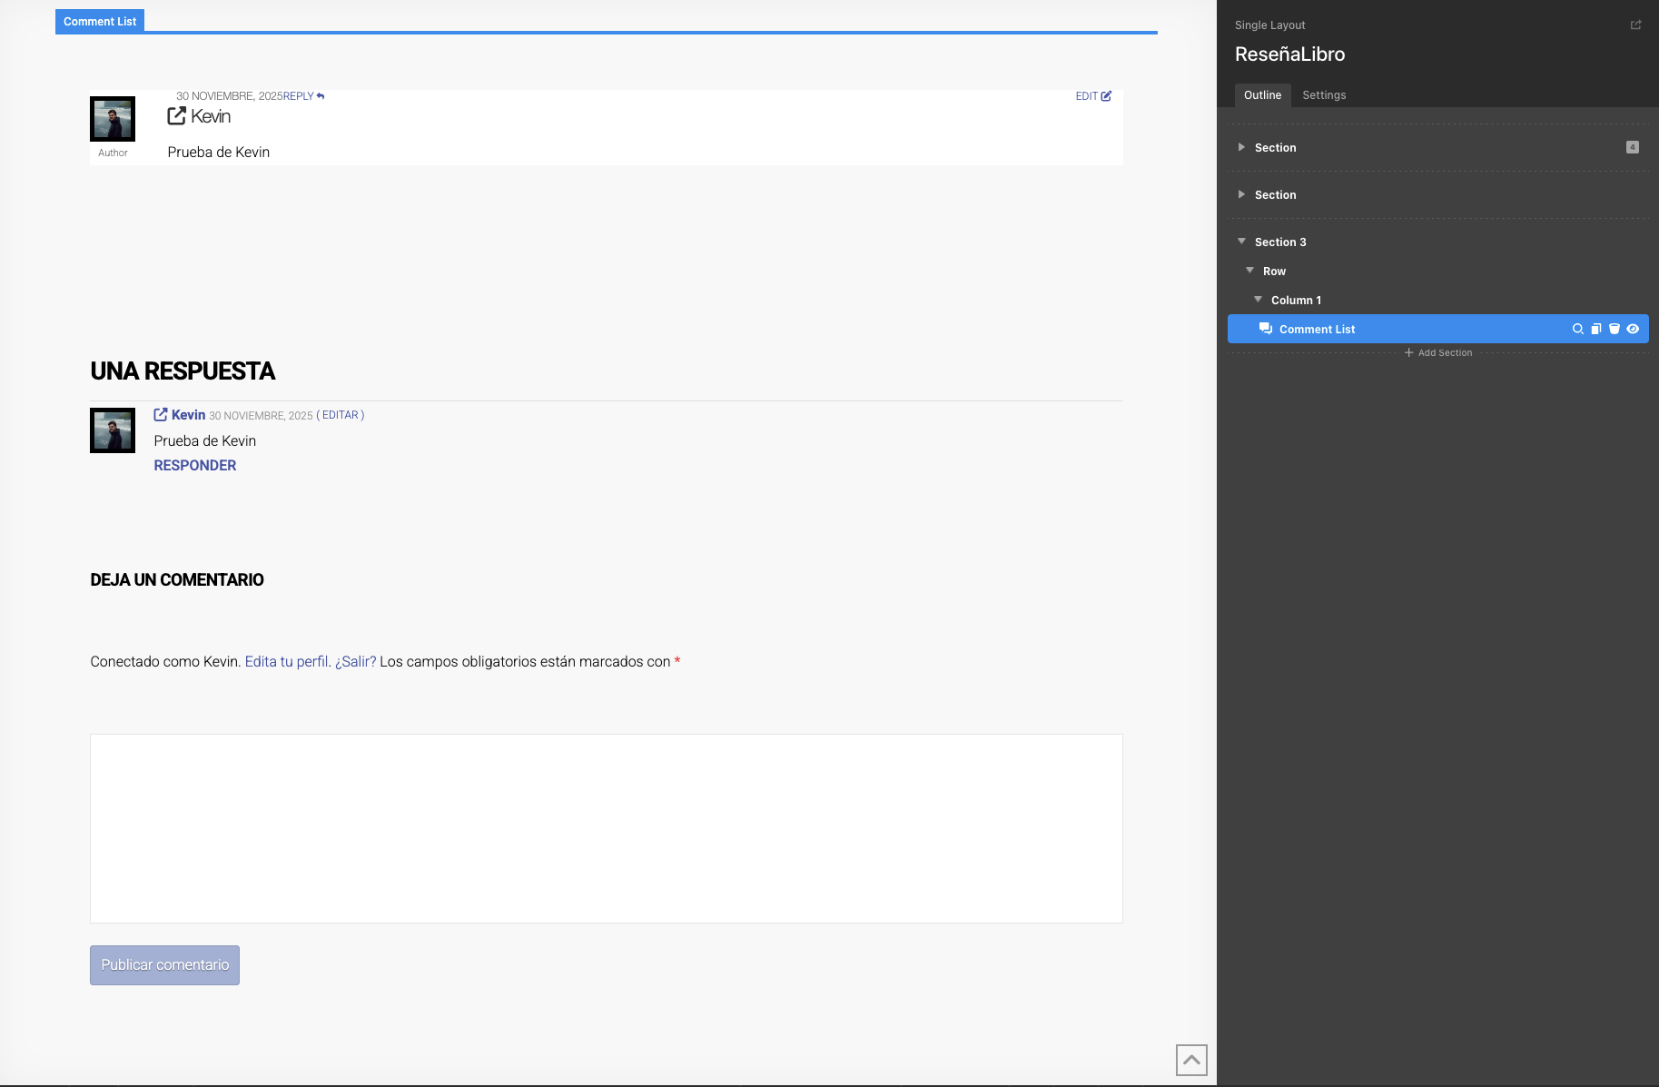
Task: Toggle visibility eye of Comment List
Action: click(1633, 330)
